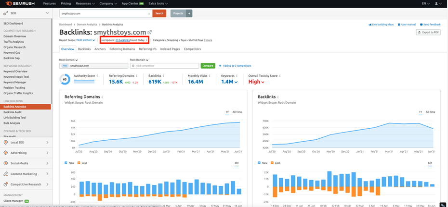Image resolution: width=448 pixels, height=207 pixels.
Task: Click the Local SEO location pin icon
Action: (x=6, y=143)
